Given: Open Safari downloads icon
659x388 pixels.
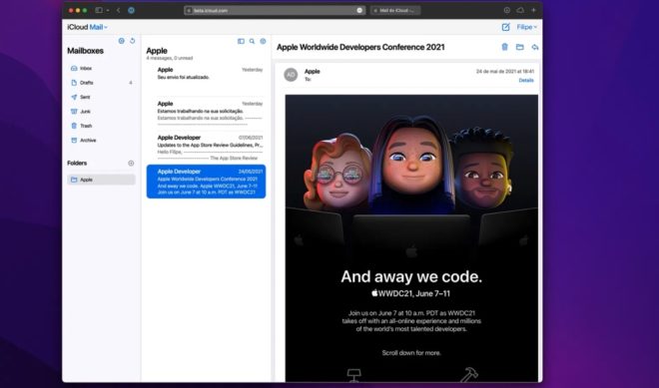Looking at the screenshot, I should pos(507,10).
